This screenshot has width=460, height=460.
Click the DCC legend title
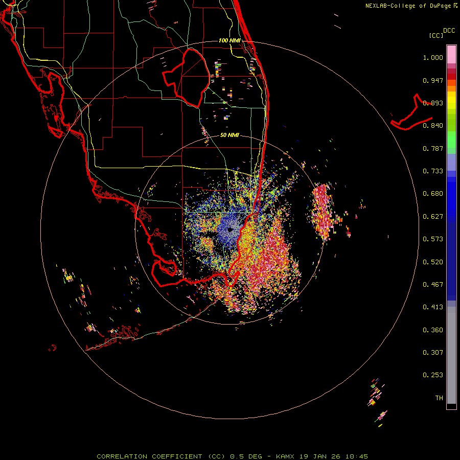pyautogui.click(x=449, y=31)
